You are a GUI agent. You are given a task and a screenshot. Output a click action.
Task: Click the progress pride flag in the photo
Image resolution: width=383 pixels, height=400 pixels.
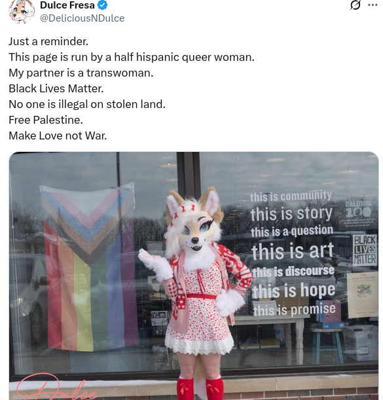click(x=88, y=266)
